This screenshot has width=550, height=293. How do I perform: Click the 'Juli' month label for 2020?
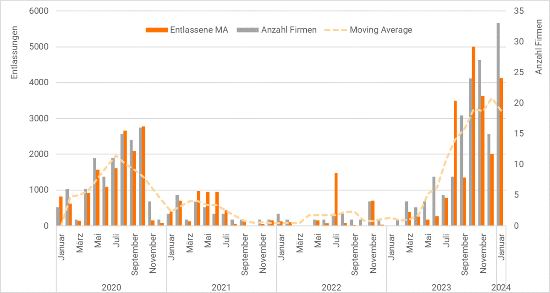pos(117,240)
